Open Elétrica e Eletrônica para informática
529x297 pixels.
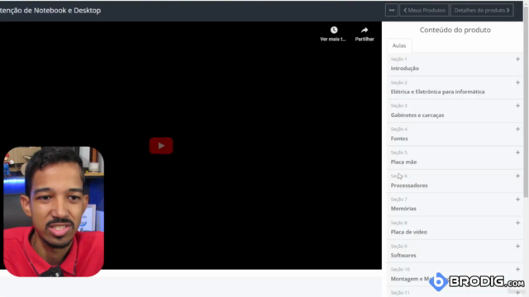click(437, 92)
